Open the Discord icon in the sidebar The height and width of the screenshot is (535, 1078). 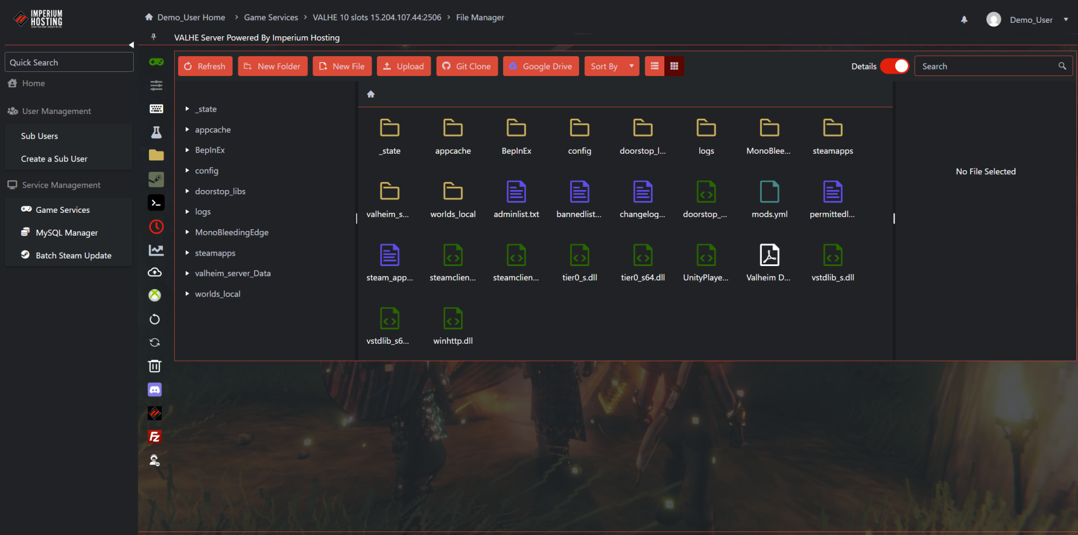coord(155,389)
